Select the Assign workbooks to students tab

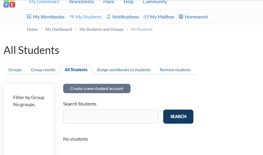123,70
